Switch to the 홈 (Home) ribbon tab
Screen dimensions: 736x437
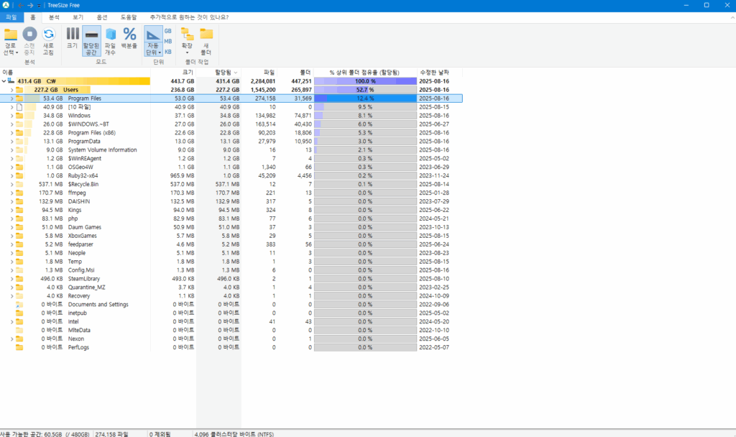pos(33,17)
